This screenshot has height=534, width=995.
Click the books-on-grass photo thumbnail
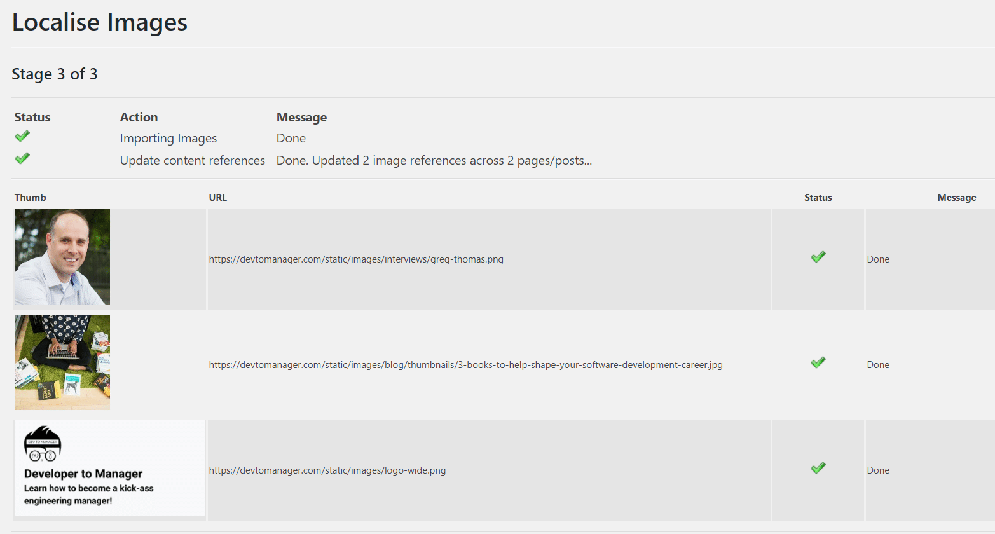click(x=62, y=362)
